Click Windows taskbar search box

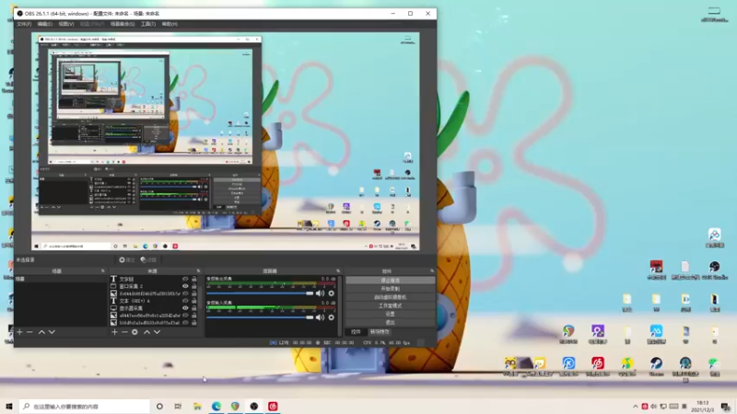[85, 407]
